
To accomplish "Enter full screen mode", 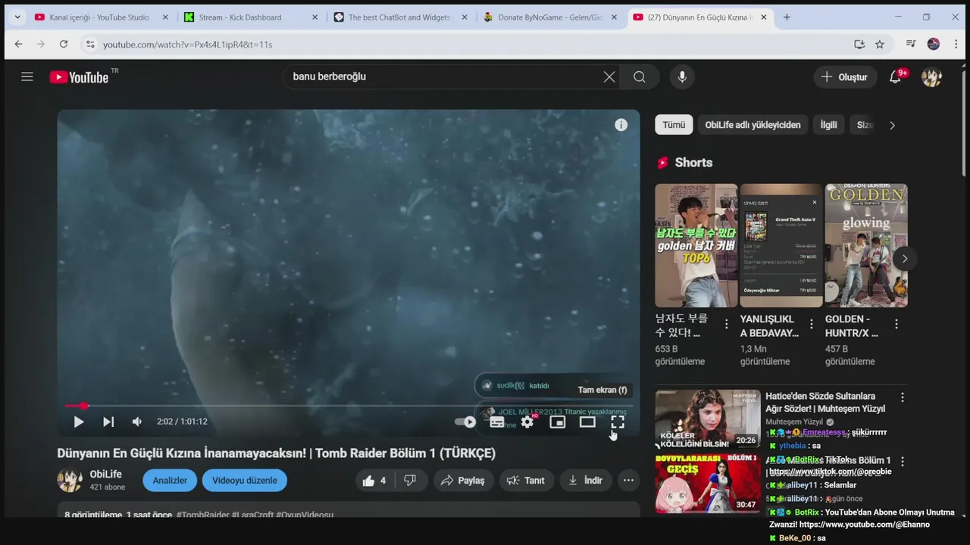I will (618, 422).
